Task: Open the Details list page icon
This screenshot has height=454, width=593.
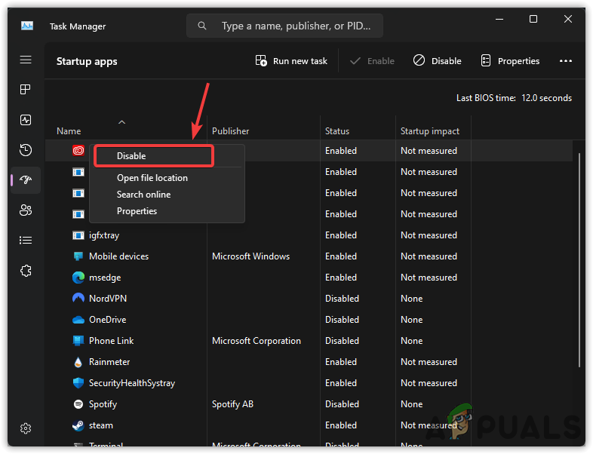Action: click(x=26, y=241)
